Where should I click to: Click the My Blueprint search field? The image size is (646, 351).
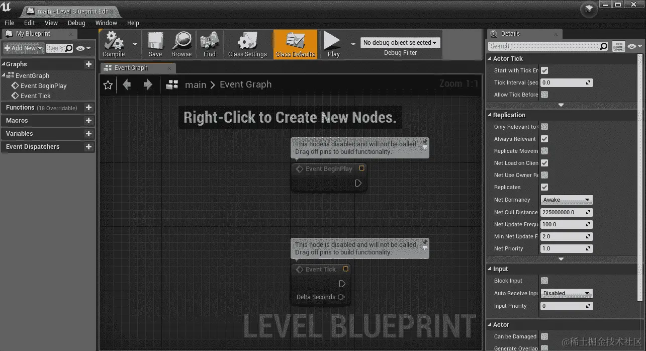[59, 48]
